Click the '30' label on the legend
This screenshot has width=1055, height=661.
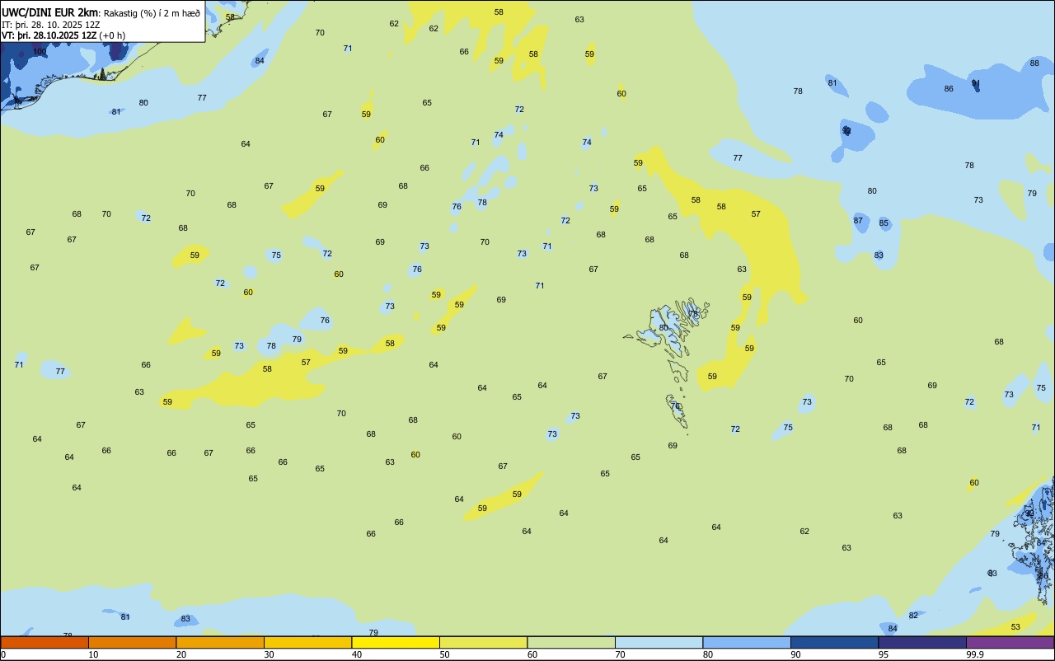click(x=269, y=654)
